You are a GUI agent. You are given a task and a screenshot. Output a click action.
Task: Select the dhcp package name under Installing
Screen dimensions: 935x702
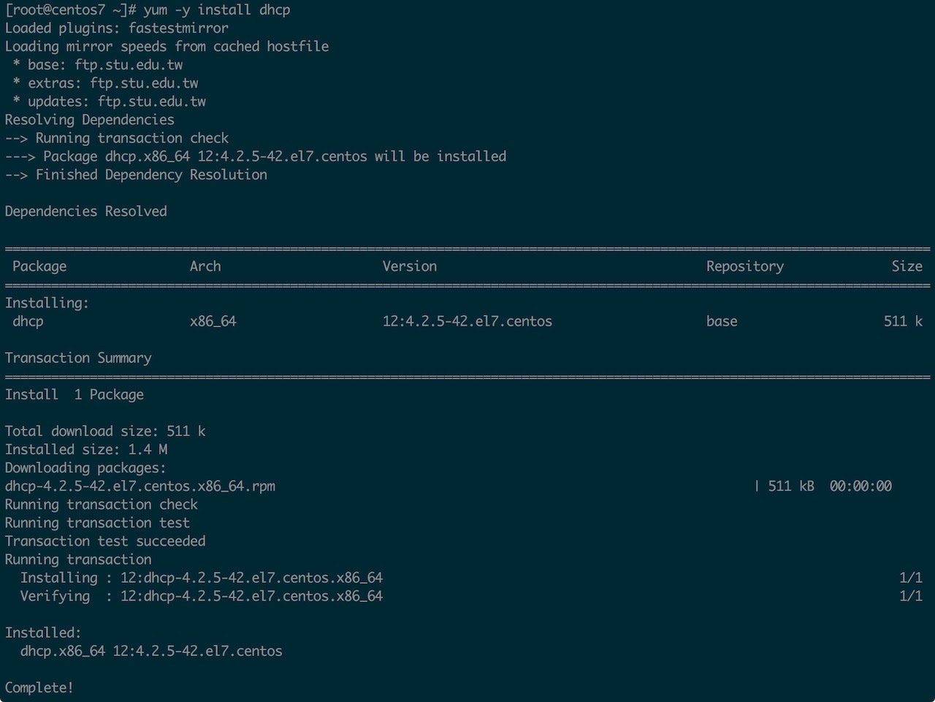(27, 321)
